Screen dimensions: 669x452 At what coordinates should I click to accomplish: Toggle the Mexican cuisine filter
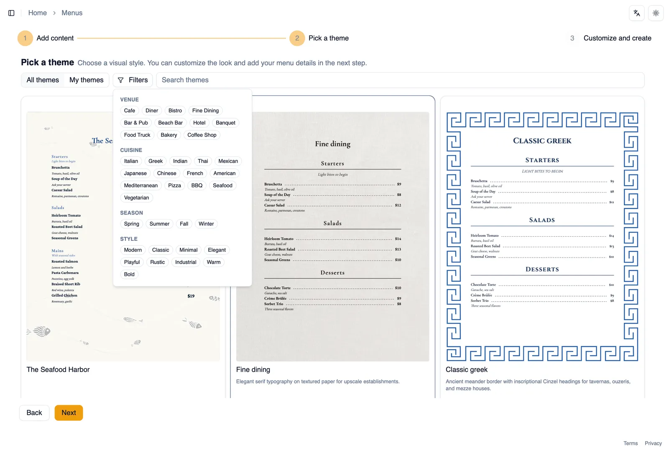tap(228, 161)
